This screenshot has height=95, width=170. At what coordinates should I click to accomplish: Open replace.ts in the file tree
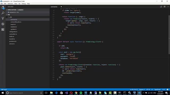click(14, 27)
